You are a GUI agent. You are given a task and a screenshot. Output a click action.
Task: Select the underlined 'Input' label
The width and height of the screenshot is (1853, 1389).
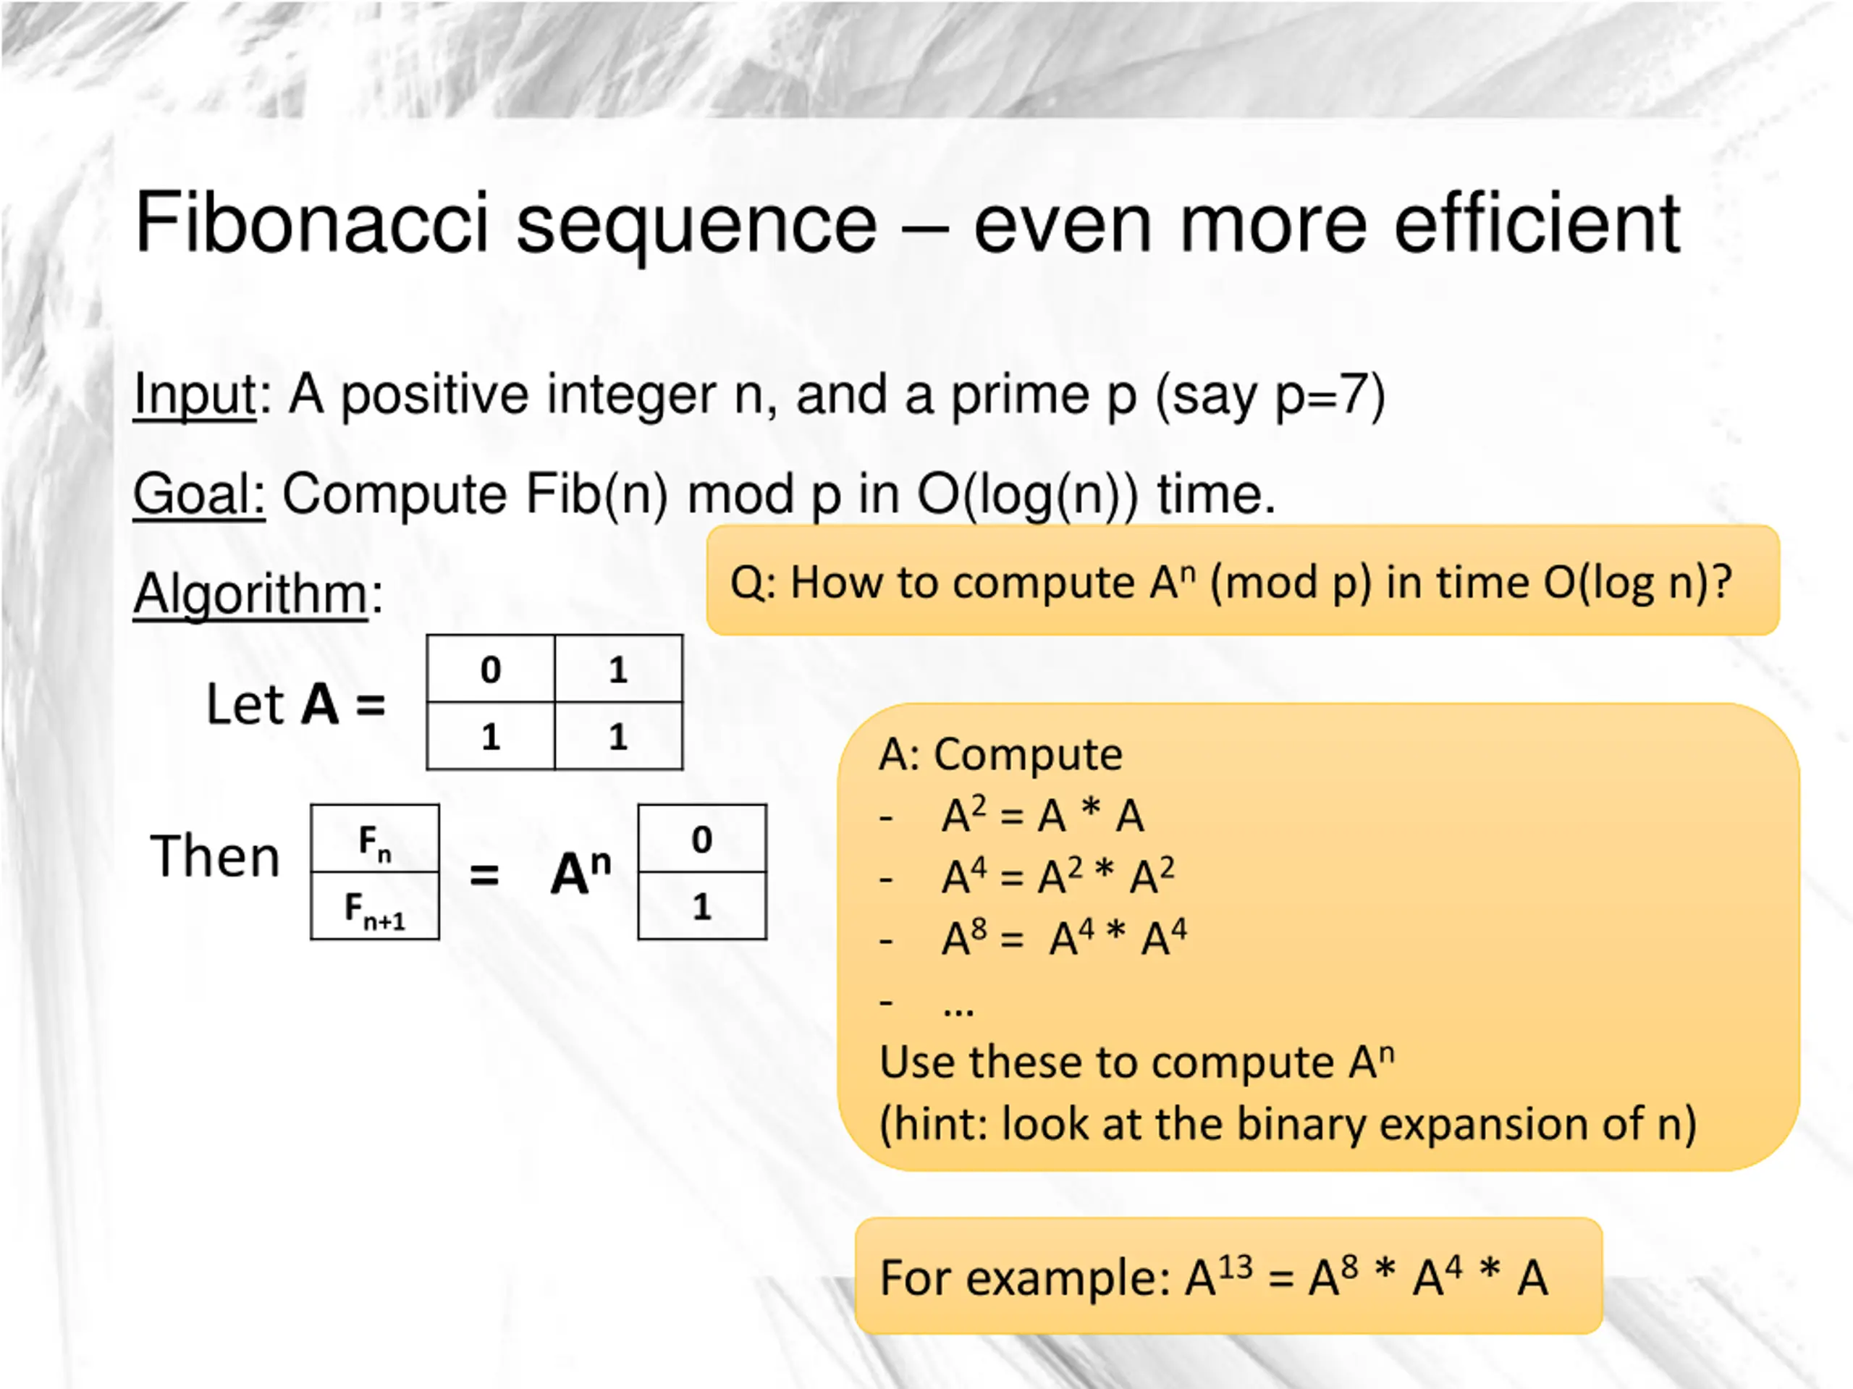click(x=195, y=394)
